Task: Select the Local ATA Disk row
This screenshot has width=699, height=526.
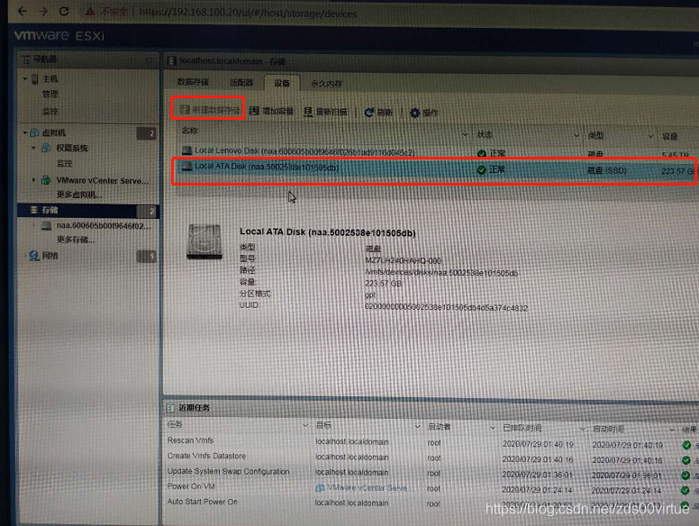Action: 437,169
